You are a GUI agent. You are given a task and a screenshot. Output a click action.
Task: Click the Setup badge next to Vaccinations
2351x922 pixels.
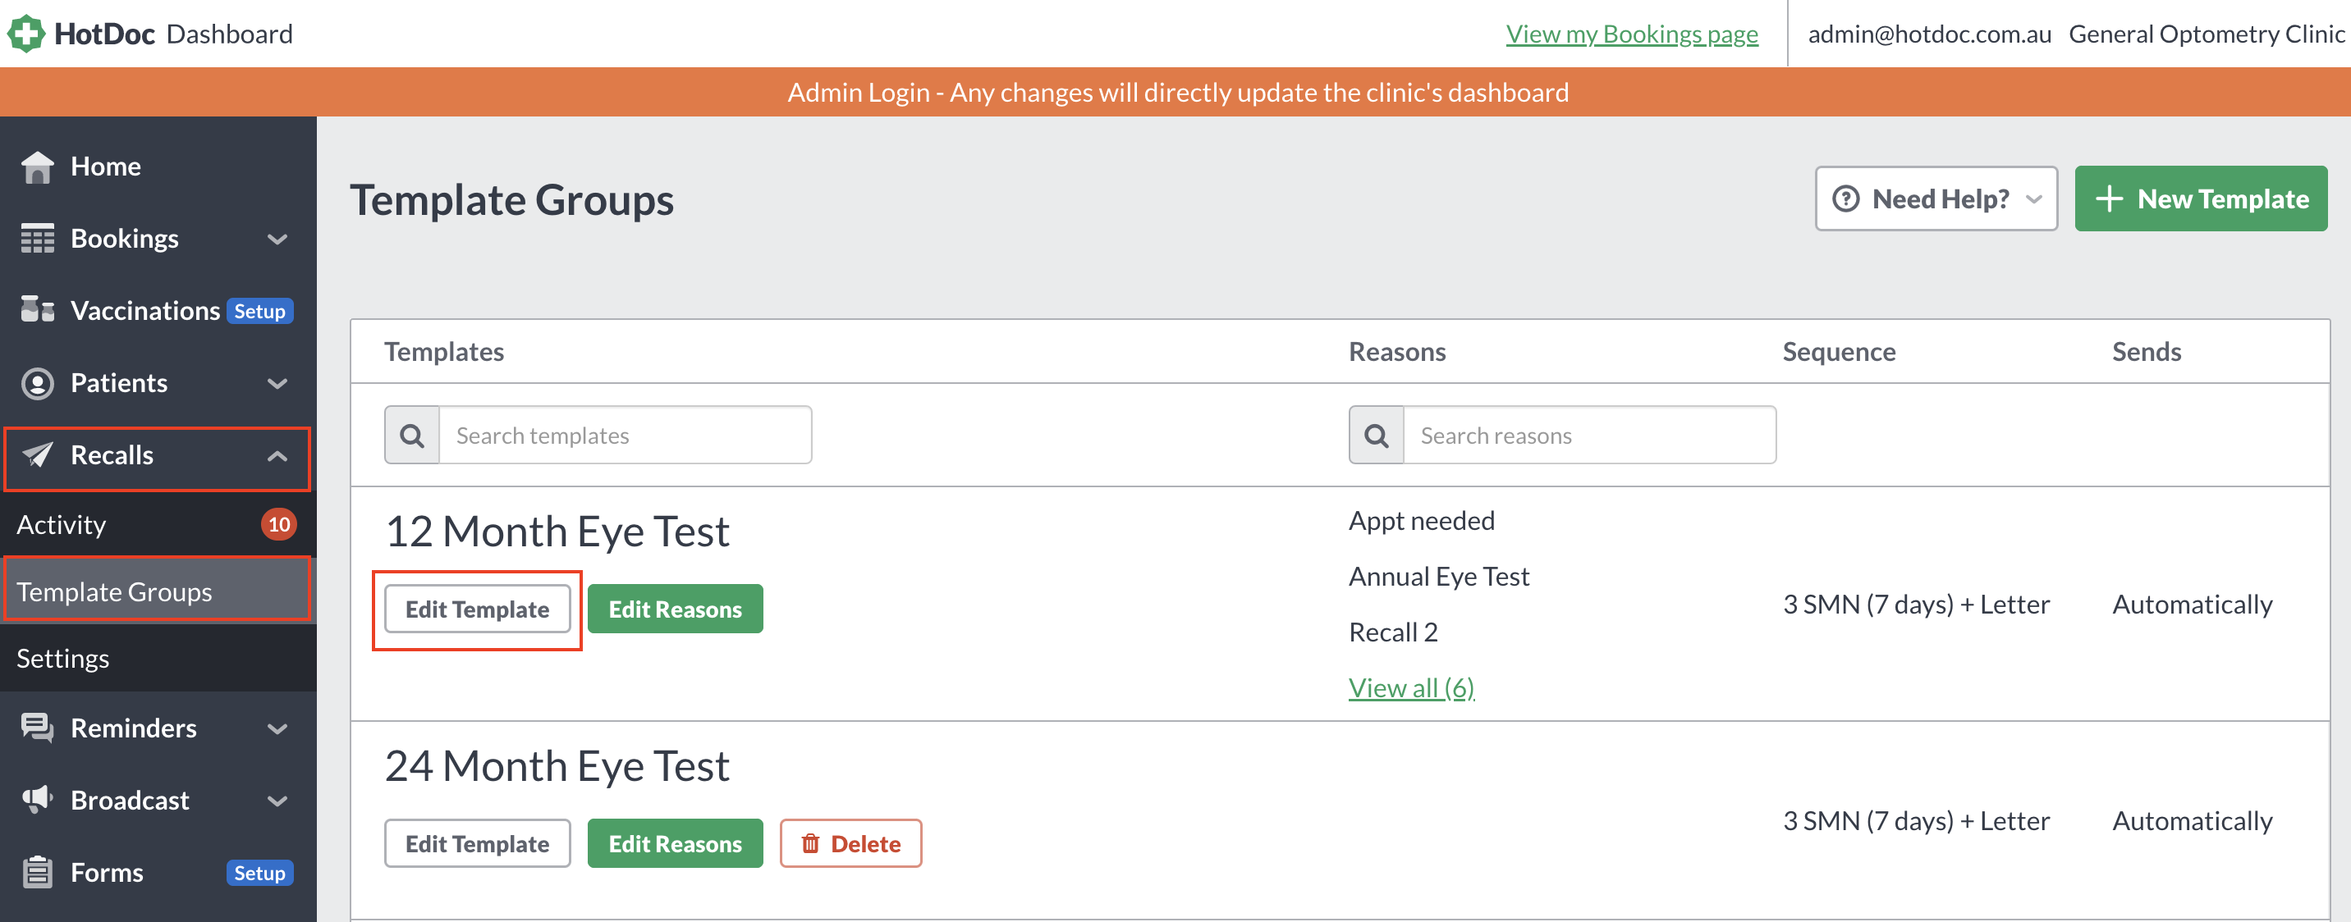[x=259, y=311]
